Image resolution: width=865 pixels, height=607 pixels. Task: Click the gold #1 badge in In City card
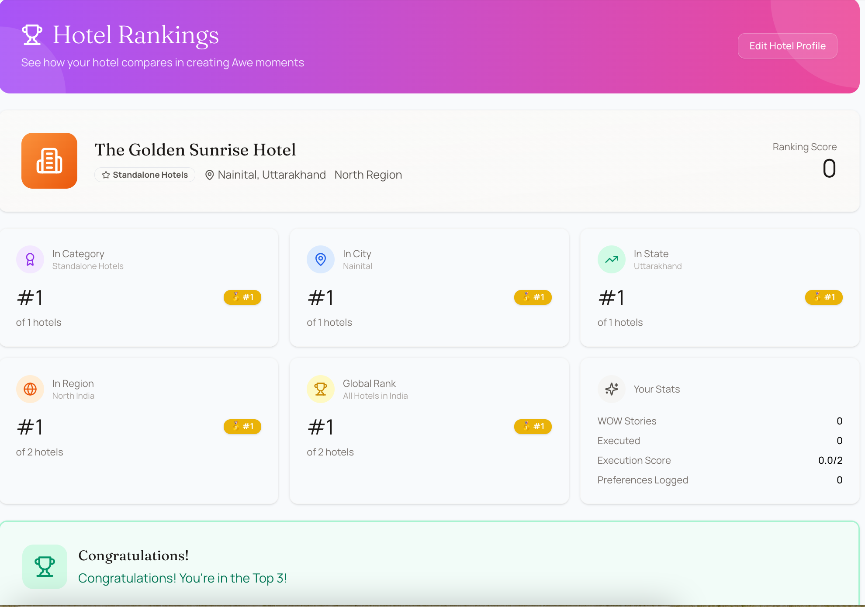tap(533, 297)
